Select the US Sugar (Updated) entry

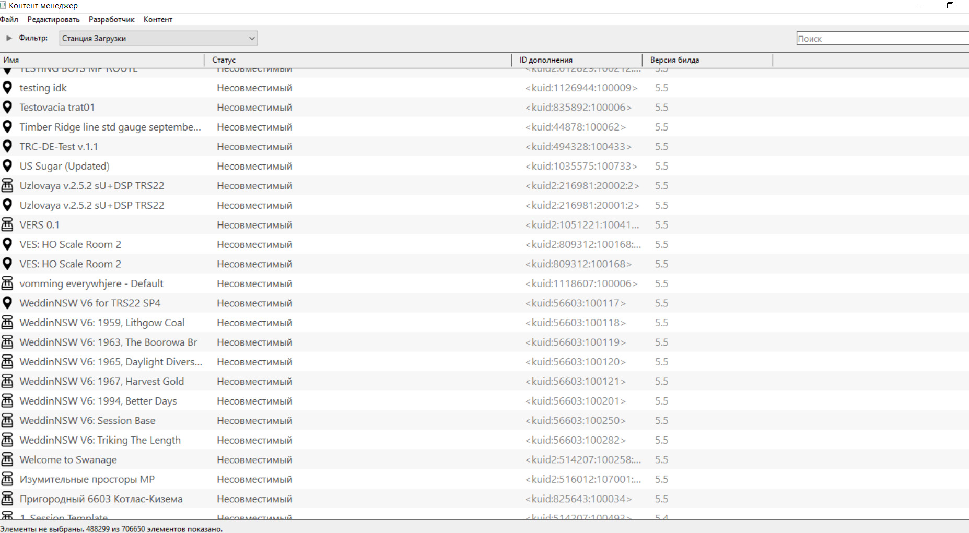(64, 166)
